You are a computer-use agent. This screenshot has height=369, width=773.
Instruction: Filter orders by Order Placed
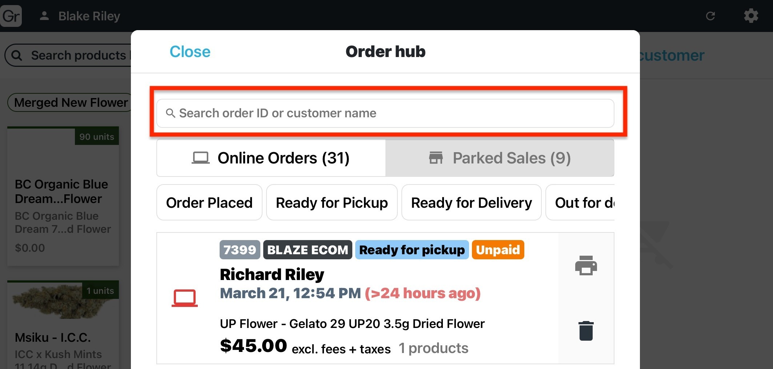209,203
